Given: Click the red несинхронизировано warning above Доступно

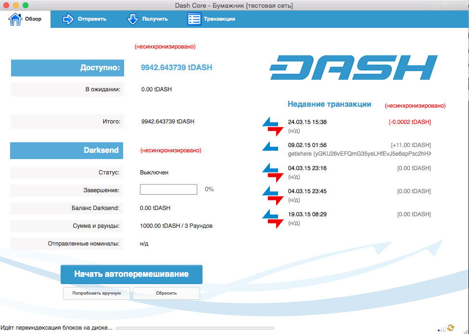Looking at the screenshot, I should pos(165,47).
